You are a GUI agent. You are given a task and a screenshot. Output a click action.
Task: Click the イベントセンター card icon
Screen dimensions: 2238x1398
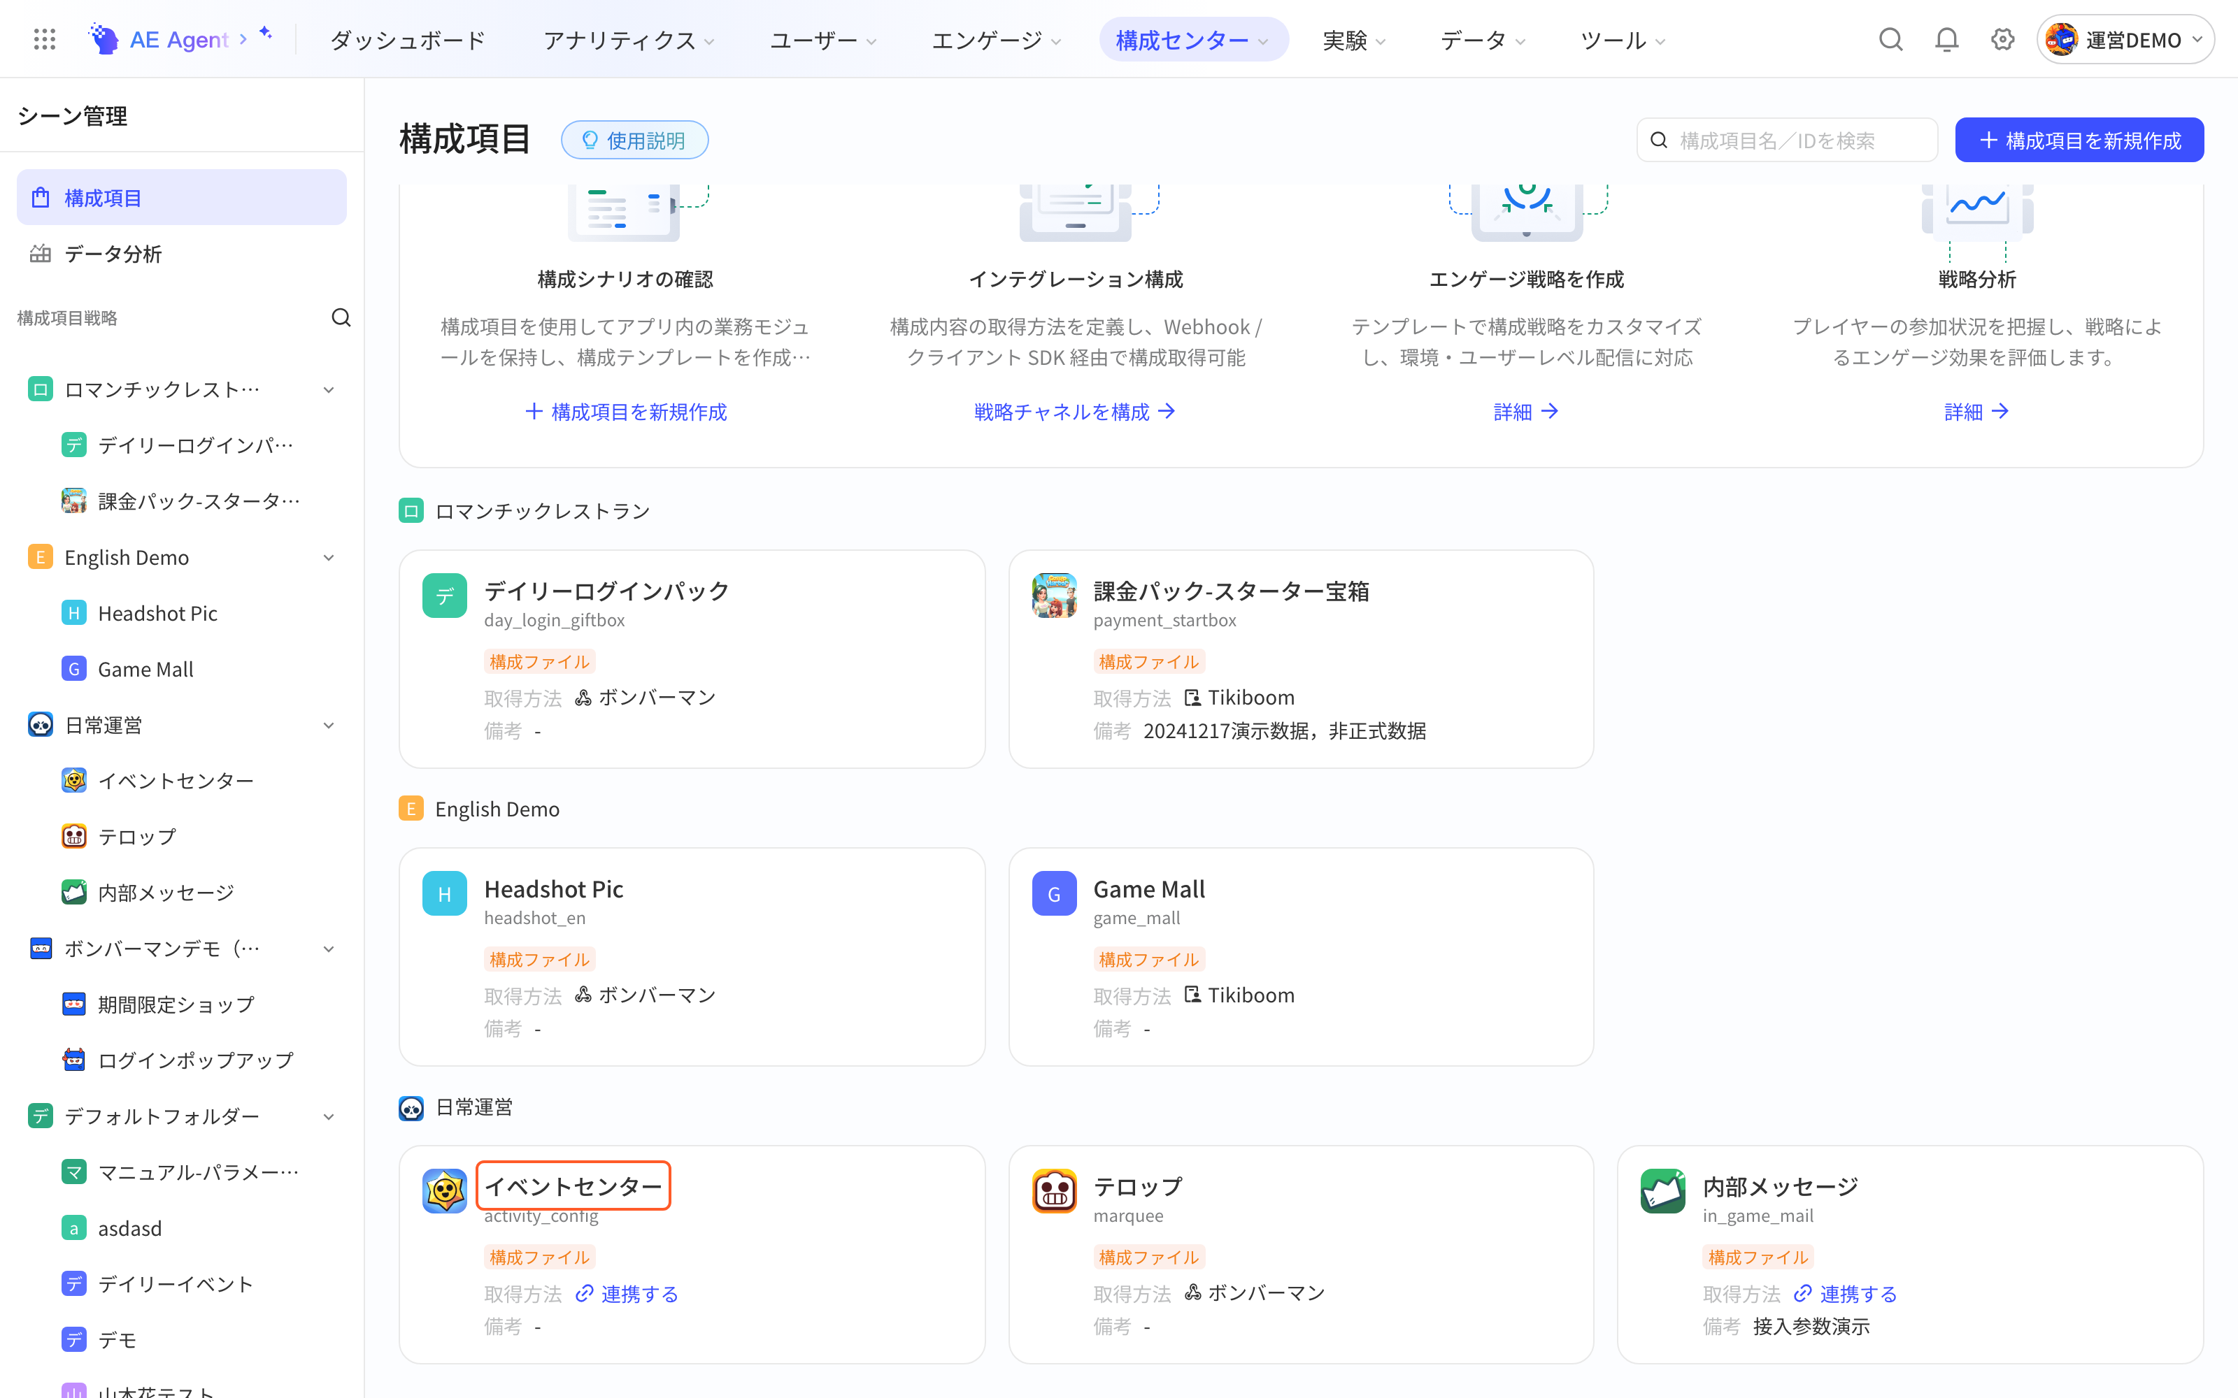[x=445, y=1191]
